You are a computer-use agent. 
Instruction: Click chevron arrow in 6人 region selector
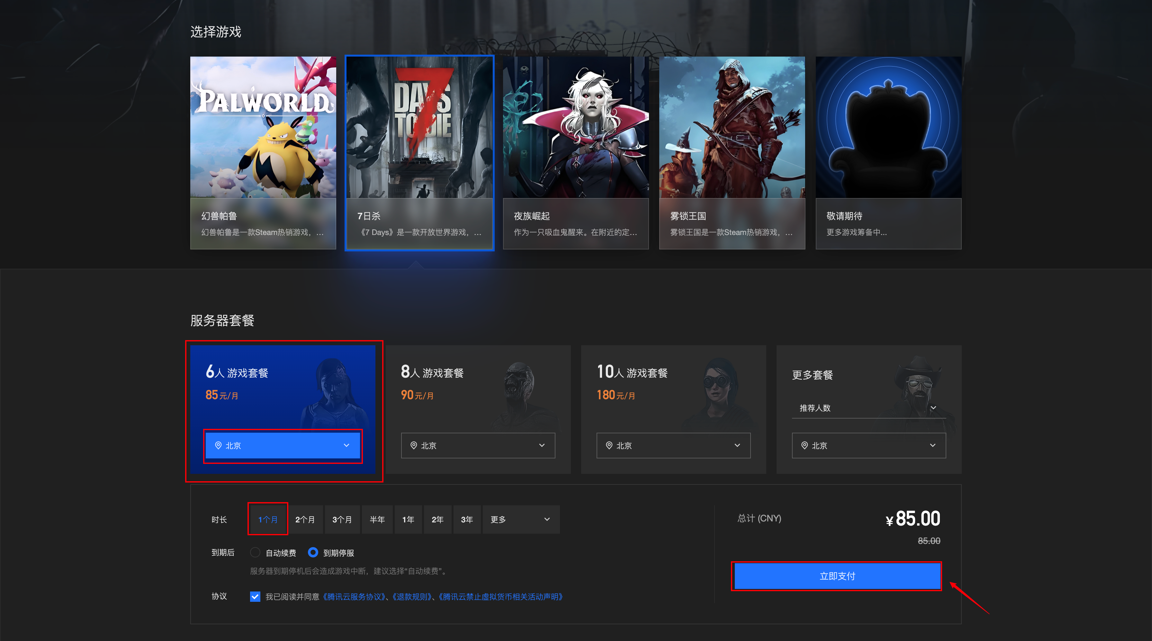(x=346, y=445)
